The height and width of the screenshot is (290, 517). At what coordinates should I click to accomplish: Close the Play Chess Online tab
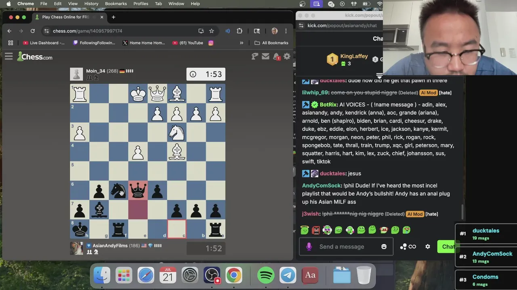pos(102,17)
